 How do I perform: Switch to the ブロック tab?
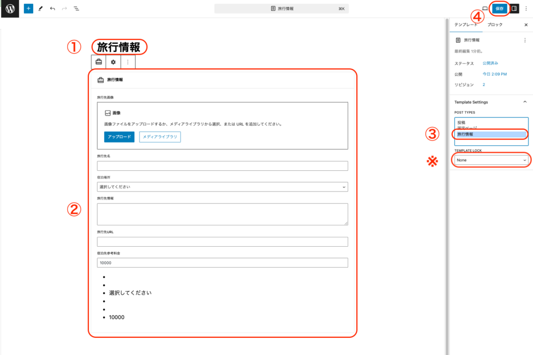[x=494, y=25]
